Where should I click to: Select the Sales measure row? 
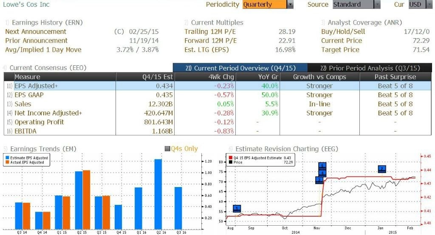(218, 104)
